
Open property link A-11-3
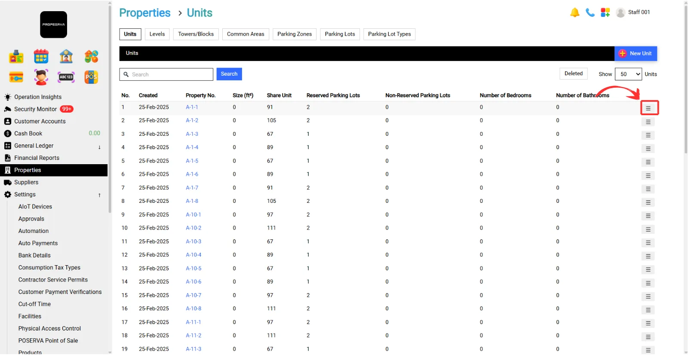[x=193, y=349]
